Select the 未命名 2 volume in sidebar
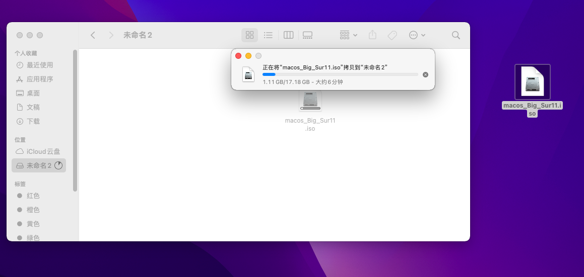 [39, 165]
